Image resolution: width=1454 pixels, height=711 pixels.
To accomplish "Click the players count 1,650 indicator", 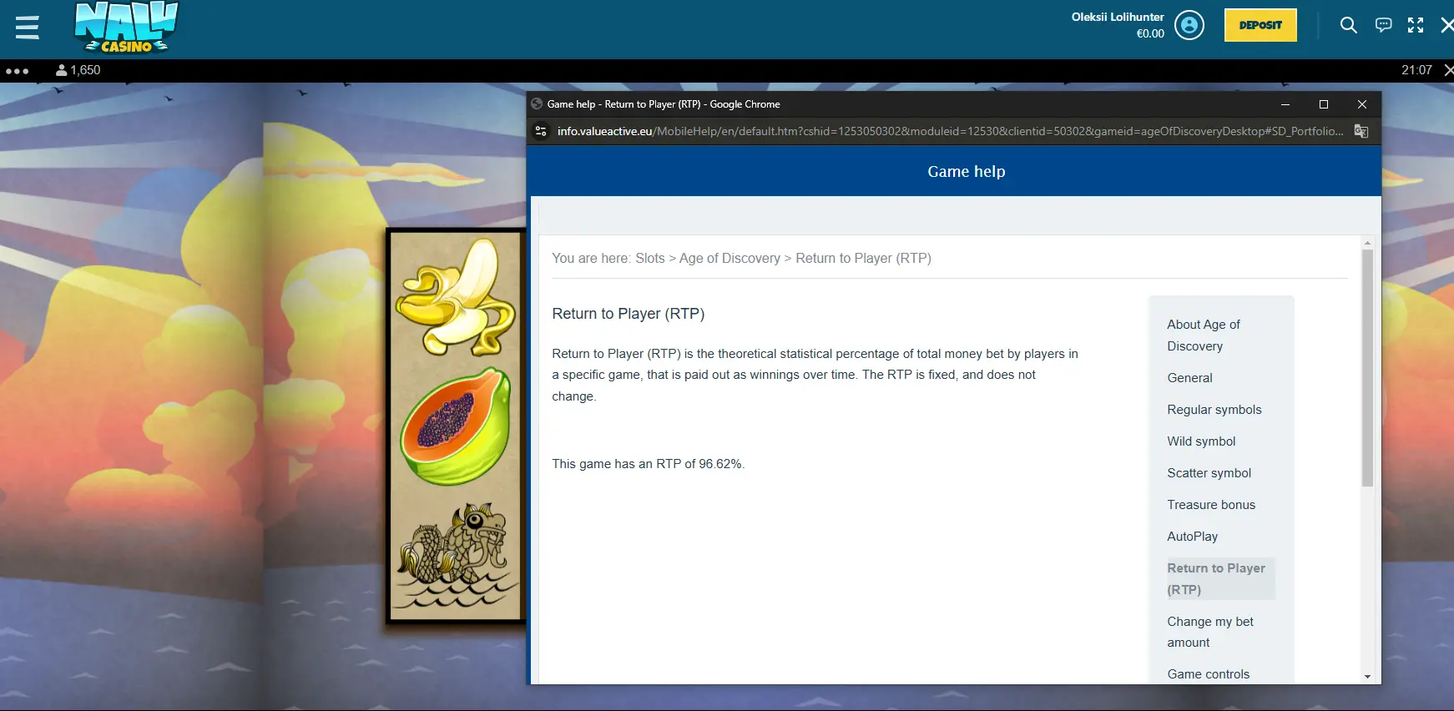I will click(78, 70).
